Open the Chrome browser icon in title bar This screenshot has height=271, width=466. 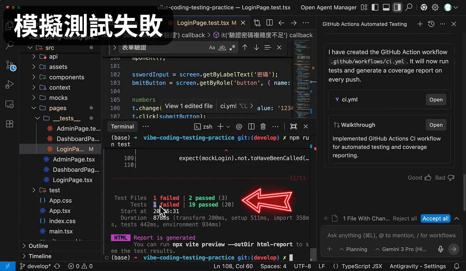pos(424,7)
